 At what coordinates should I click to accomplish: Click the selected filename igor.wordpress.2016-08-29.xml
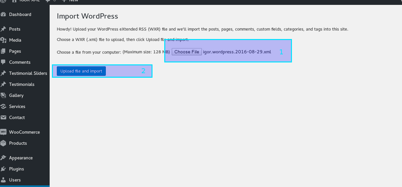click(x=237, y=52)
